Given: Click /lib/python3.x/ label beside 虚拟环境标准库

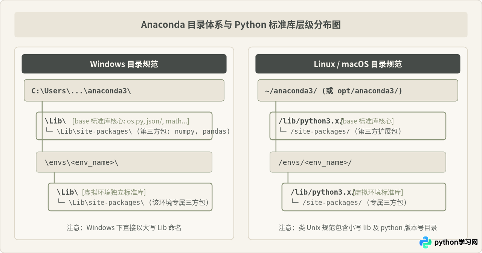Looking at the screenshot, I should 322,192.
